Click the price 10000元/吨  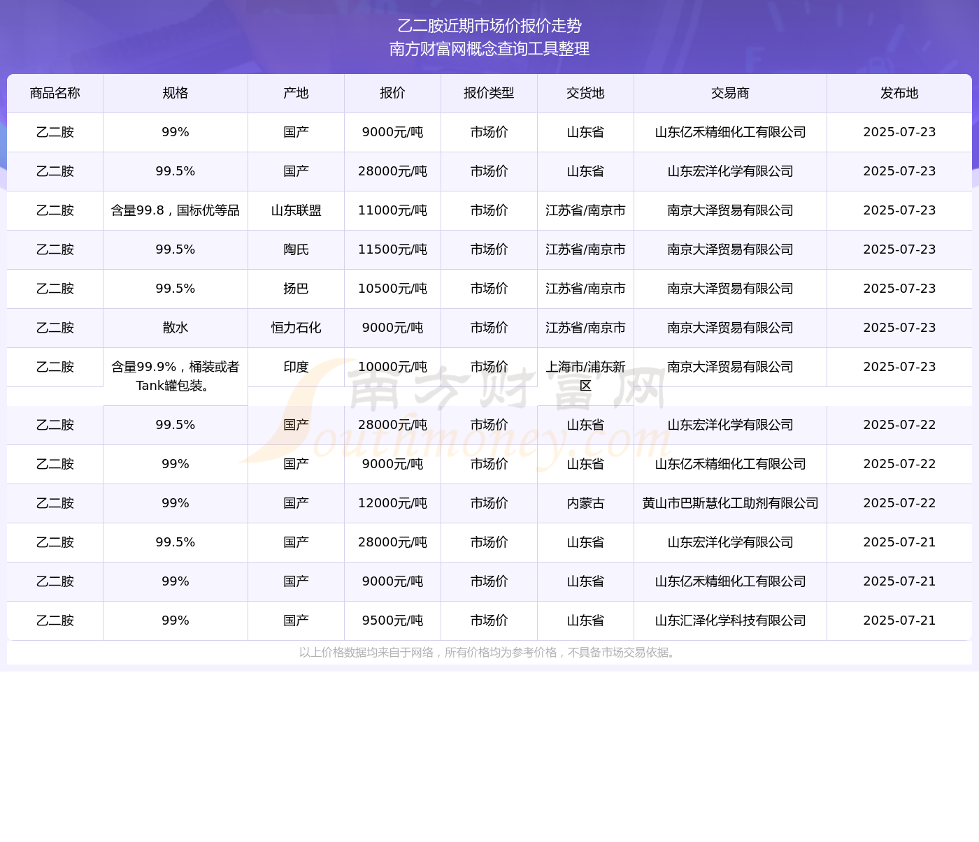pos(392,367)
